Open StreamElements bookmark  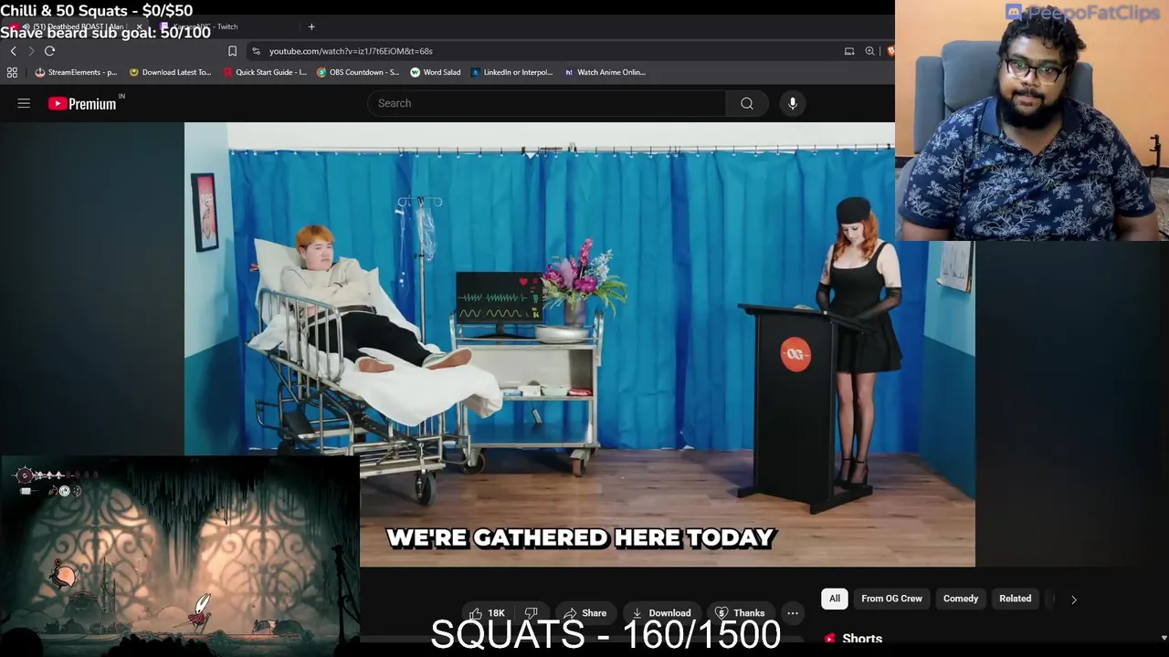click(76, 72)
